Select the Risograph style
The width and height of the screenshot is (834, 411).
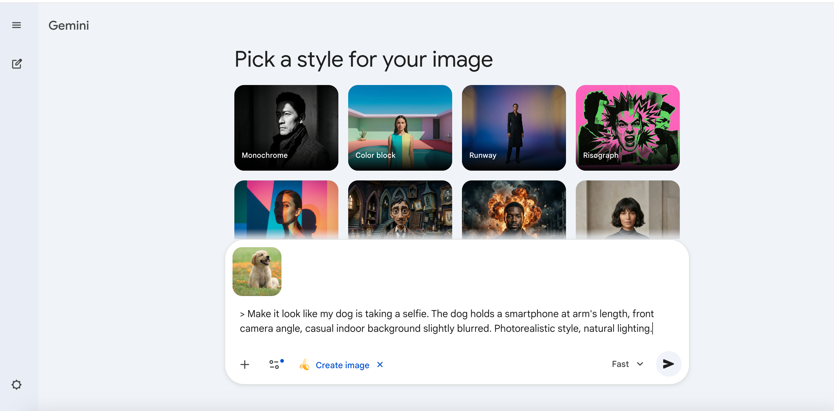click(x=628, y=128)
